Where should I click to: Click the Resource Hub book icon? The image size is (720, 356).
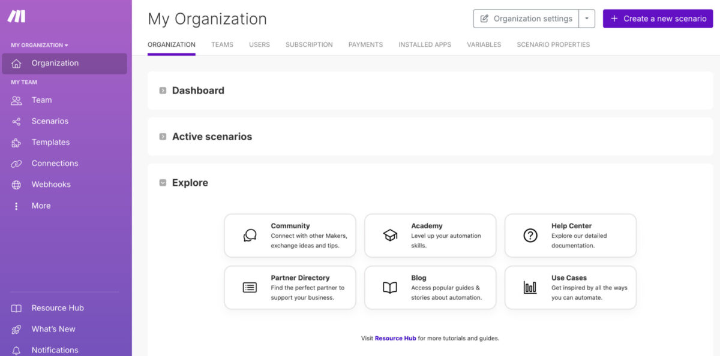(16, 308)
